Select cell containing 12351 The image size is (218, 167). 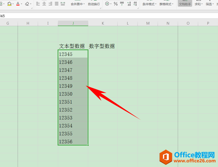tap(73, 102)
